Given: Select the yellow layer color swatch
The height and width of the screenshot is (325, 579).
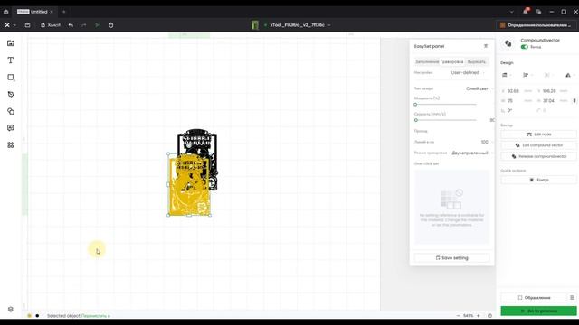Looking at the screenshot, I should 30,316.
